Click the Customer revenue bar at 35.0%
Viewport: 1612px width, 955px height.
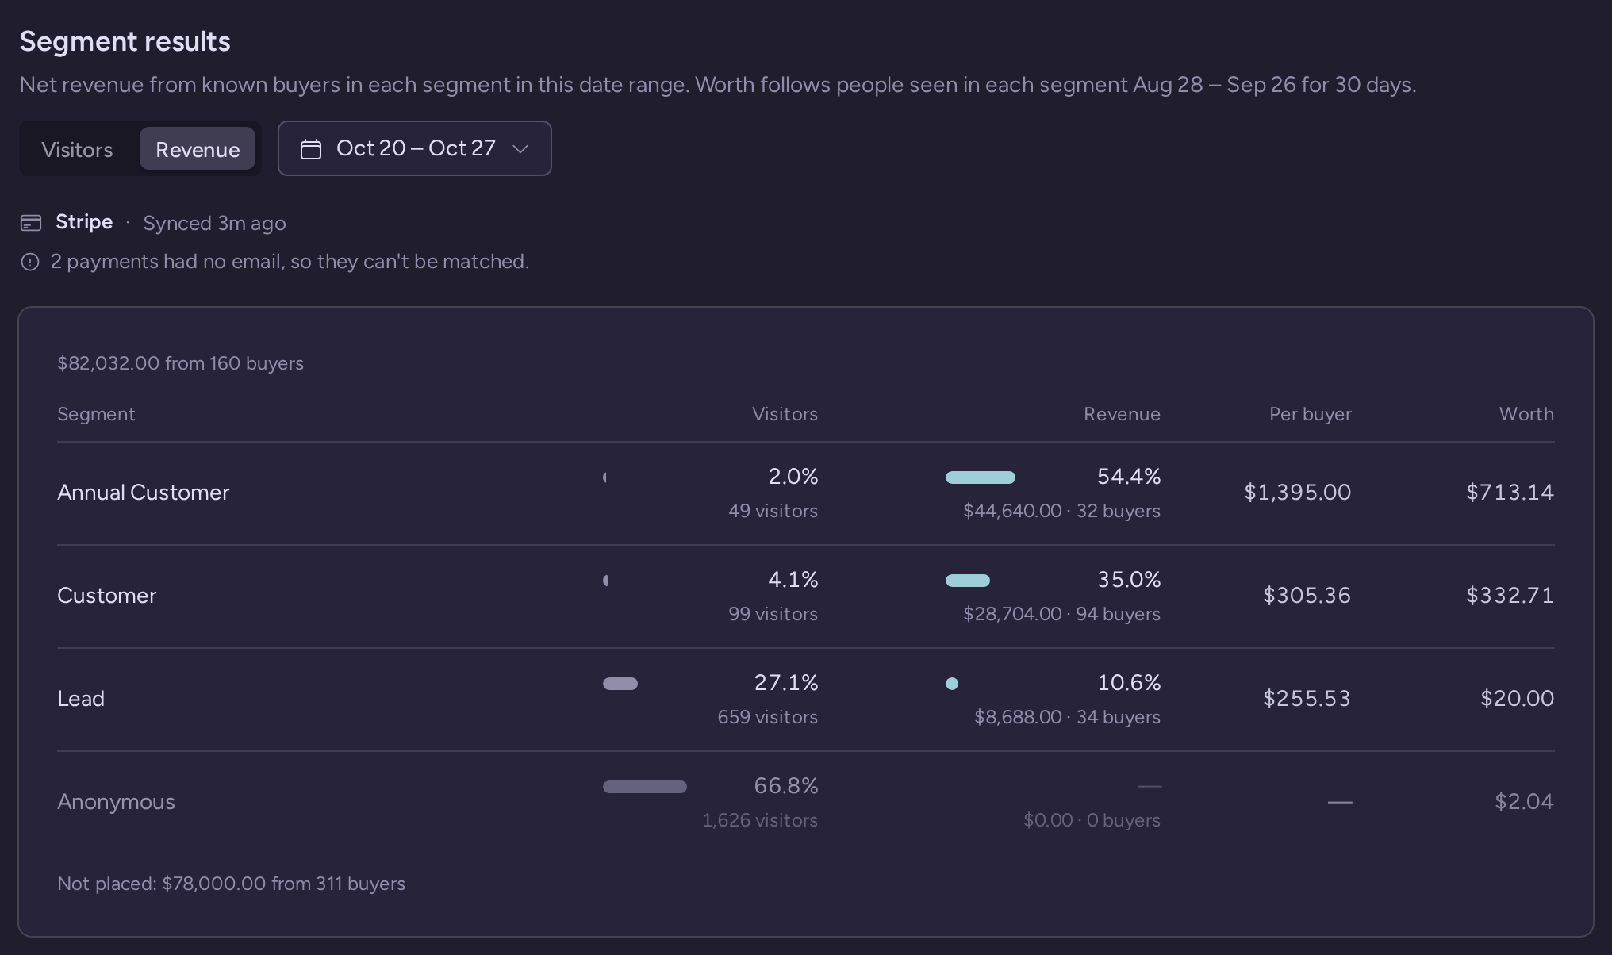coord(968,581)
